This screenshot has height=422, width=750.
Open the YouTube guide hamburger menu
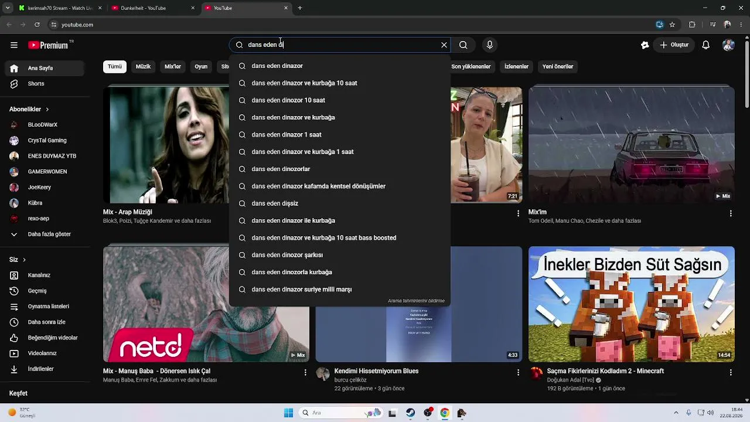(x=14, y=45)
